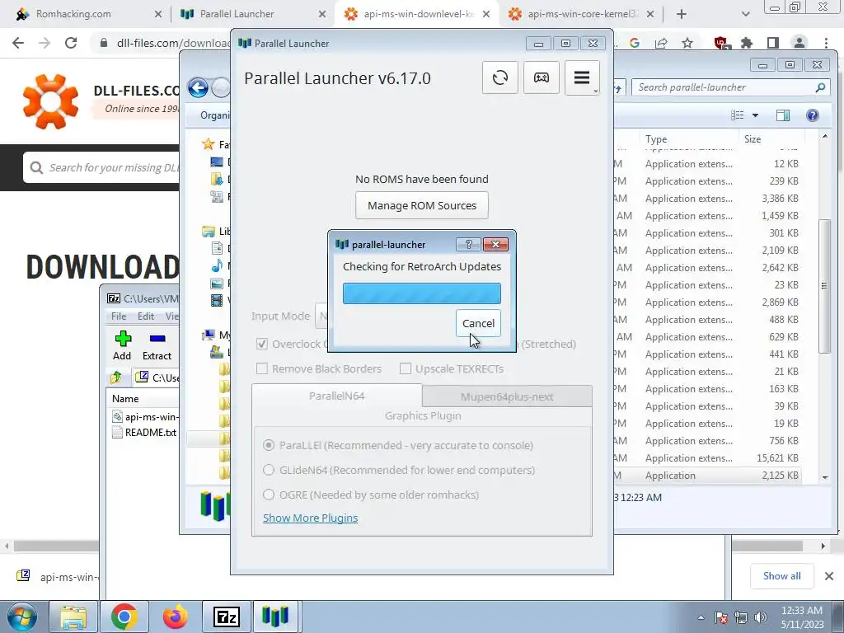Screen dimensions: 844x633
Task: Open Explorer help question mark icon
Action: tap(812, 115)
